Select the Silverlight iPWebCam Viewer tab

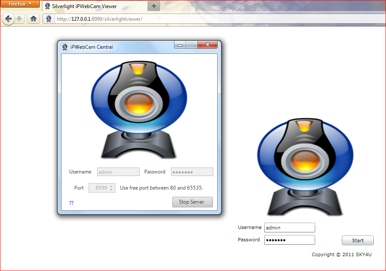pos(95,6)
